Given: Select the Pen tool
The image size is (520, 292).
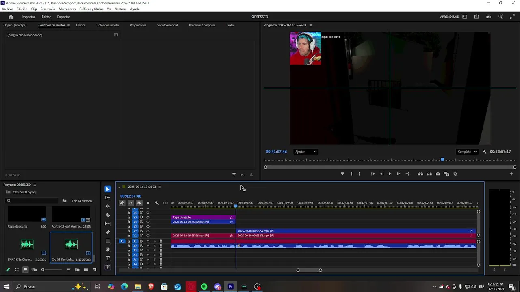Looking at the screenshot, I should click(x=108, y=232).
